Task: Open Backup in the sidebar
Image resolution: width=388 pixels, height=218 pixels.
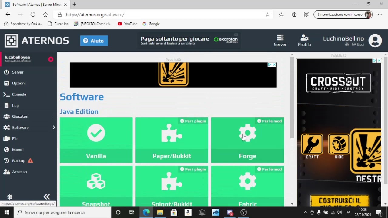Action: [18, 161]
